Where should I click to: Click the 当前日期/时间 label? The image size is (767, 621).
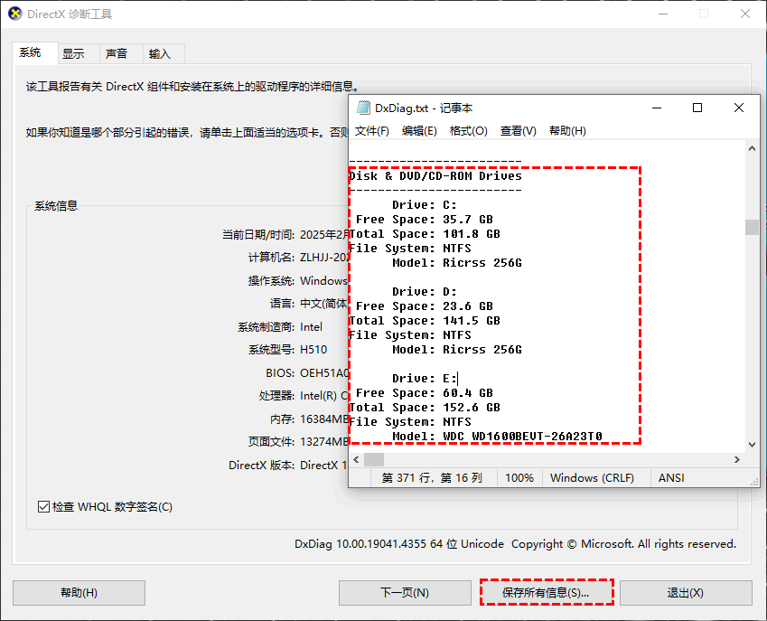tap(258, 234)
